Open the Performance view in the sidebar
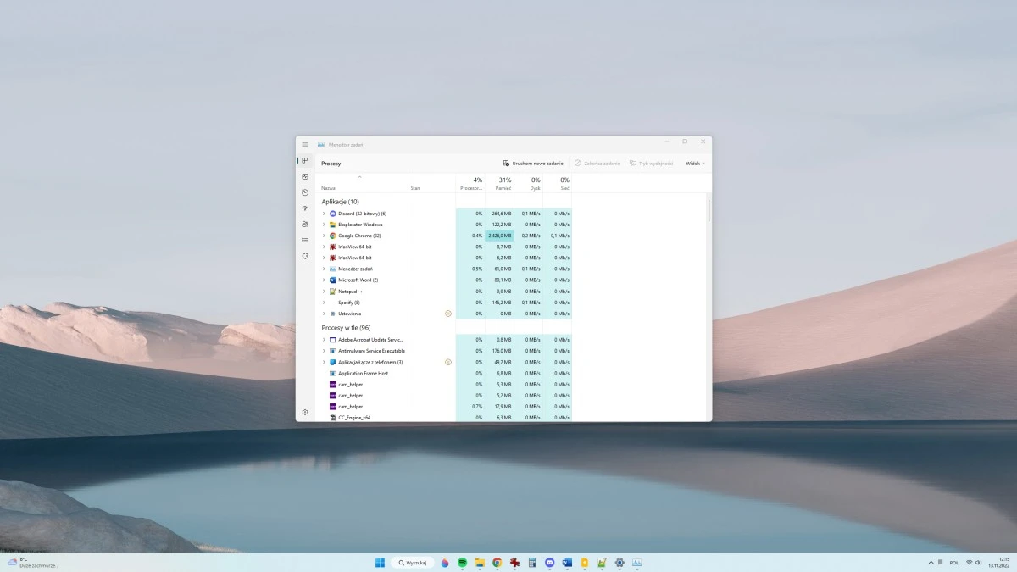1017x572 pixels. (x=305, y=176)
